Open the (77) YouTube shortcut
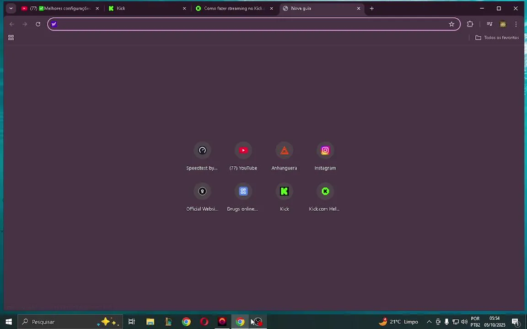The image size is (527, 329). click(243, 156)
